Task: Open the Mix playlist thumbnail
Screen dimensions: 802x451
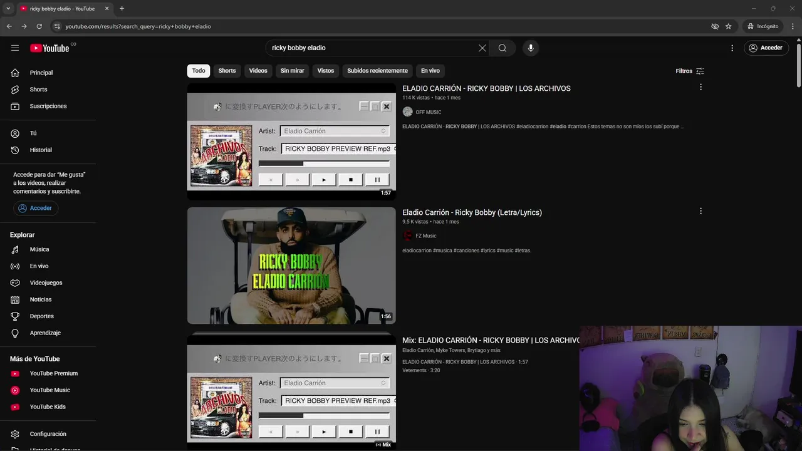Action: (291, 392)
